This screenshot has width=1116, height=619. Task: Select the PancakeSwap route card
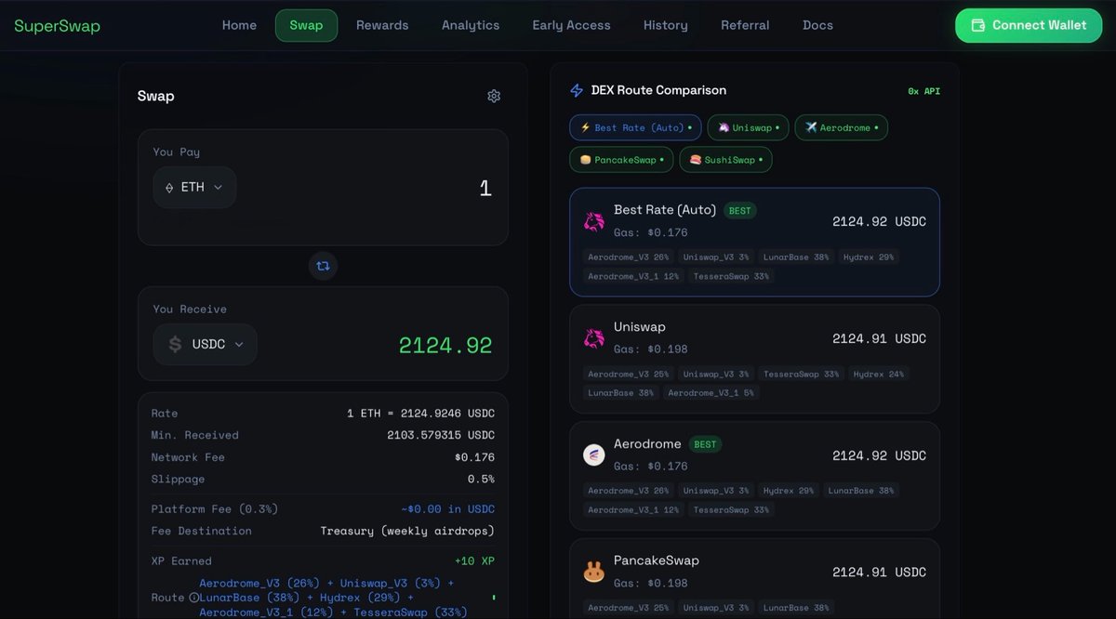point(754,578)
